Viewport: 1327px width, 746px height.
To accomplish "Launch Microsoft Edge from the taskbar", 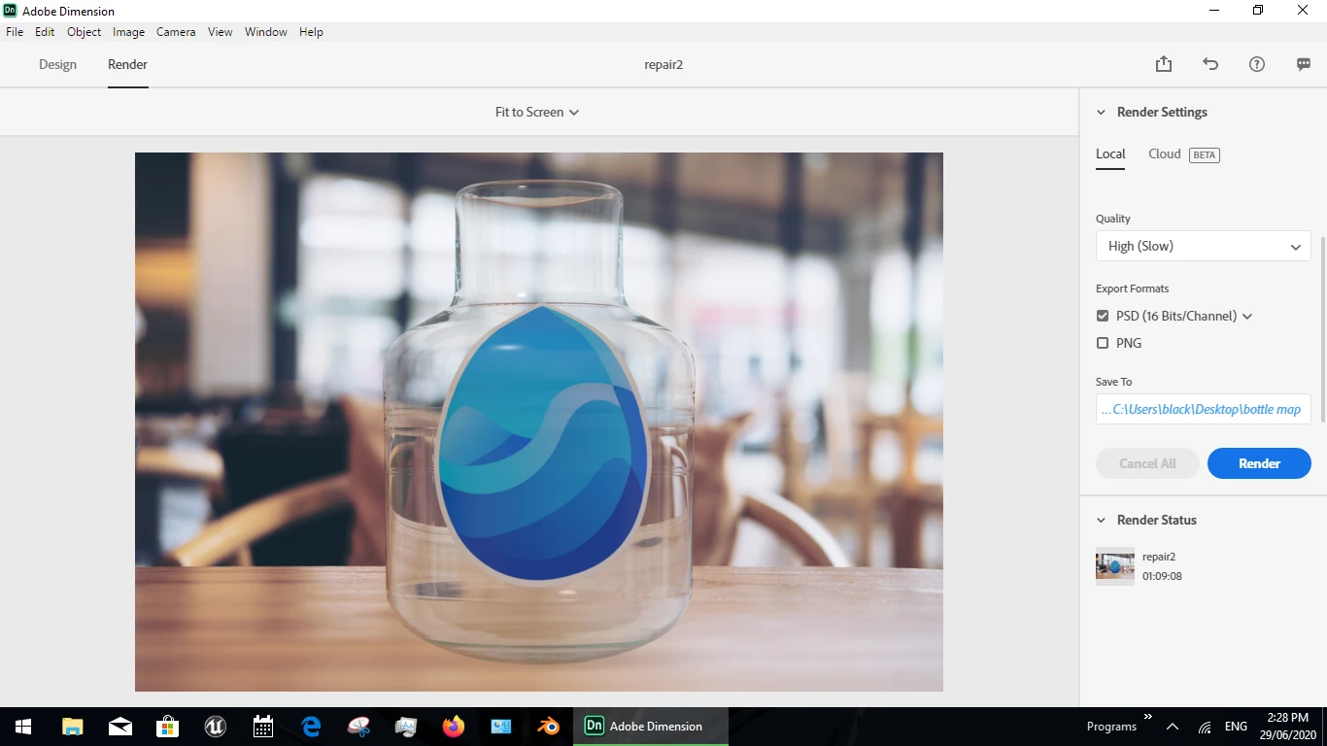I will coord(311,726).
